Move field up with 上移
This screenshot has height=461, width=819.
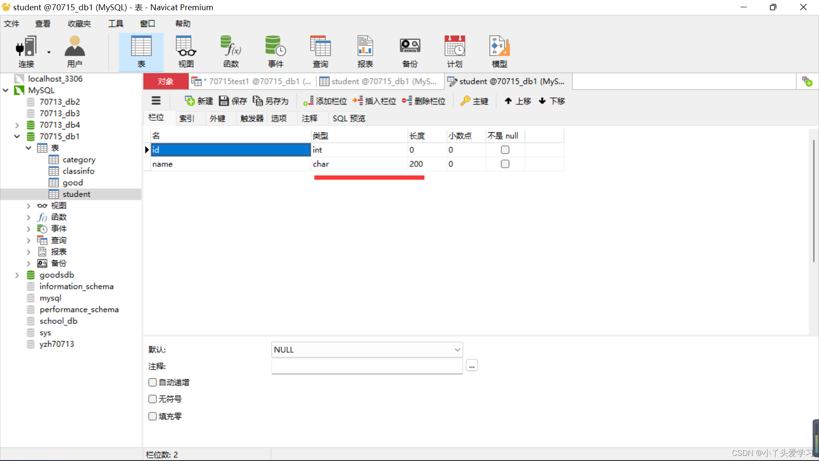click(518, 101)
